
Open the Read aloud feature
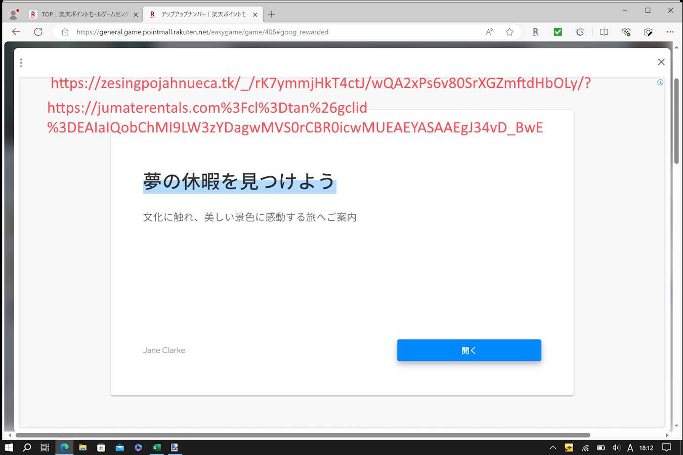(489, 32)
